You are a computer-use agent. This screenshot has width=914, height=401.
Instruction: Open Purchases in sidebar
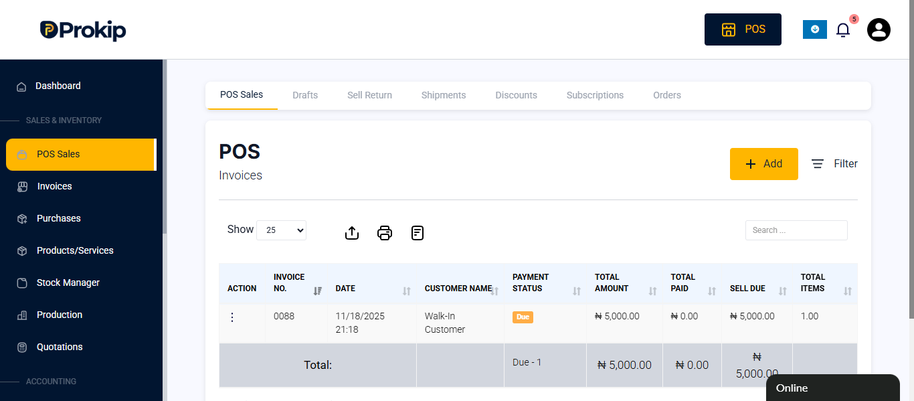[x=59, y=218]
